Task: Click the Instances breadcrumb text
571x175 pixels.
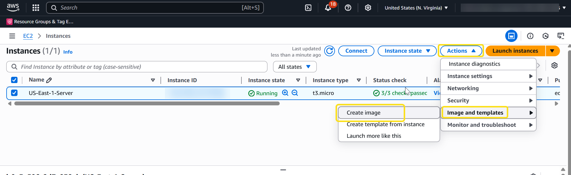Action: 58,36
